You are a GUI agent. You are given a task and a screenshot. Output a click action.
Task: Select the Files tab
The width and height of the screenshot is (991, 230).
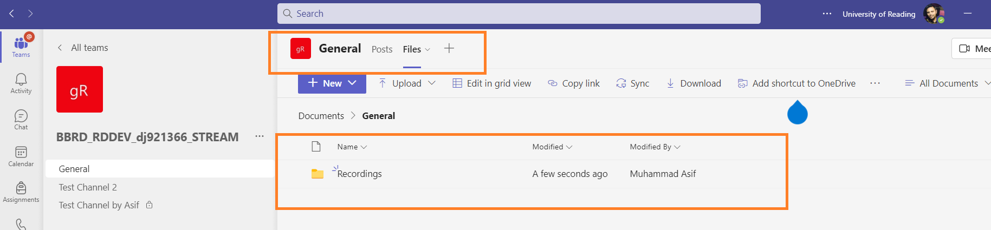[412, 49]
